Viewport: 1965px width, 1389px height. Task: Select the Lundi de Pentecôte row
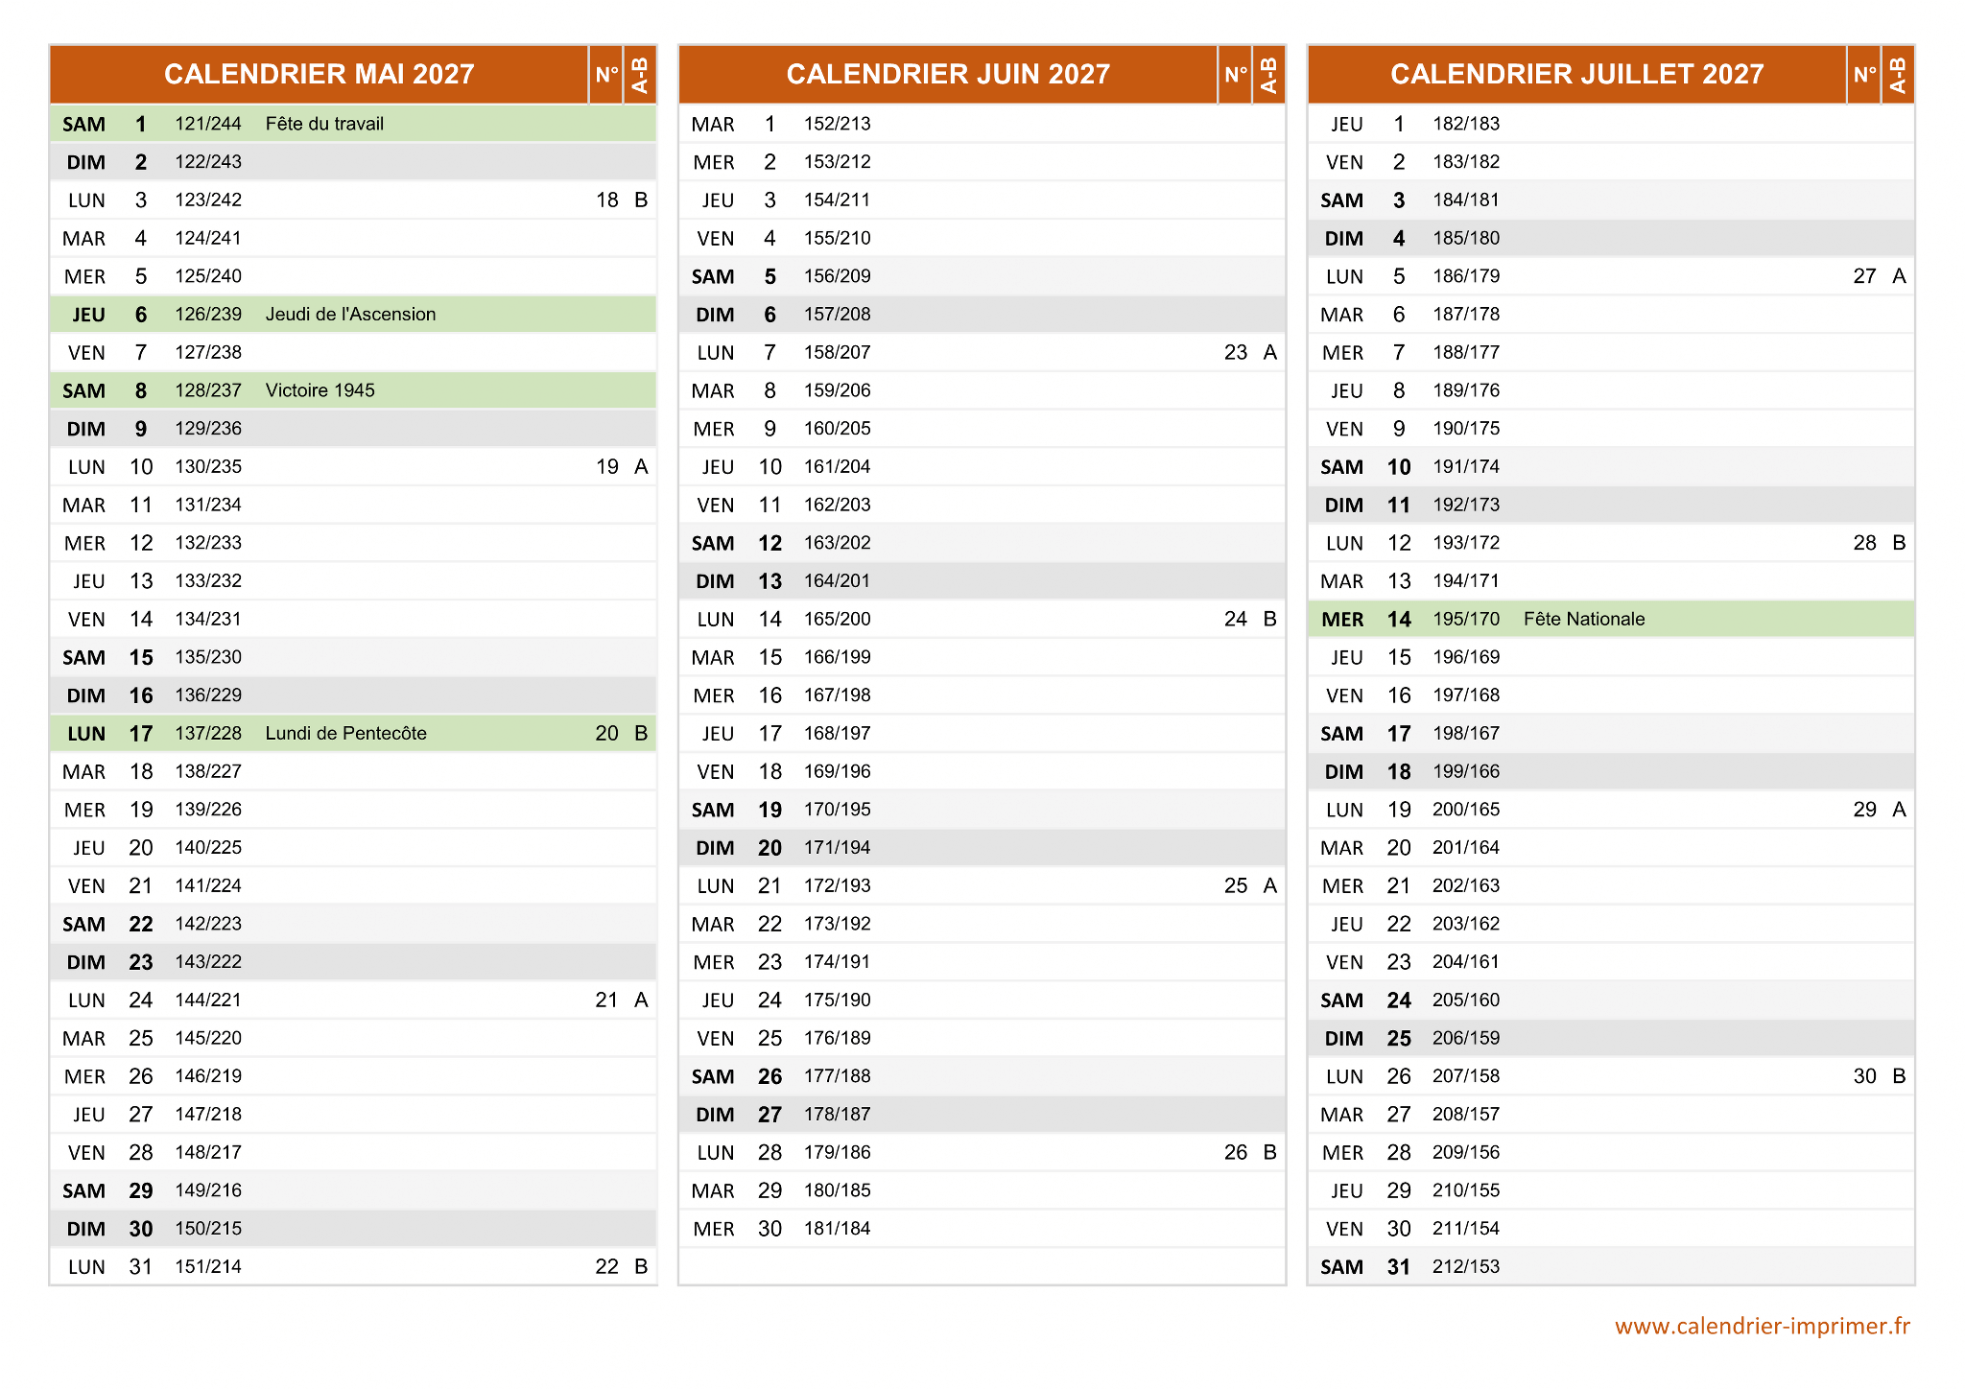tap(345, 734)
